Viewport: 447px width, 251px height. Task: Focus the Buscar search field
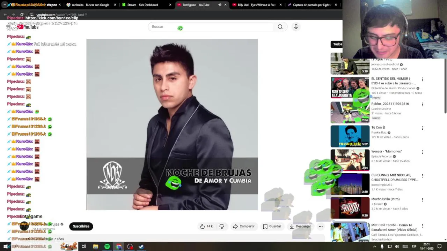[x=210, y=27]
